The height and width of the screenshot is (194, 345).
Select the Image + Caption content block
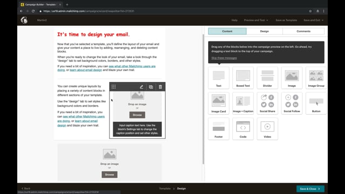click(x=243, y=103)
